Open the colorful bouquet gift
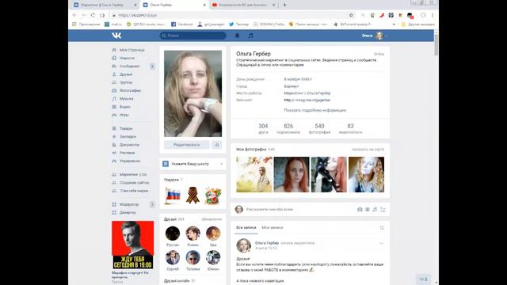Image resolution: width=507 pixels, height=285 pixels. click(x=213, y=196)
